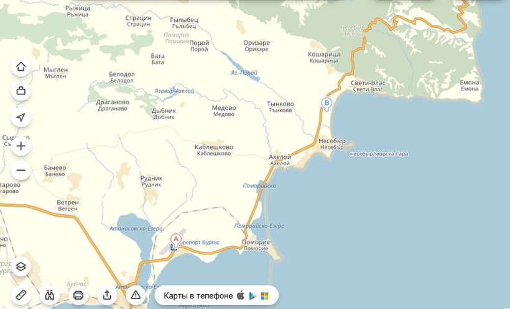The height and width of the screenshot is (309, 510).
Task: Click the Ахелой town label
Action: (280, 159)
